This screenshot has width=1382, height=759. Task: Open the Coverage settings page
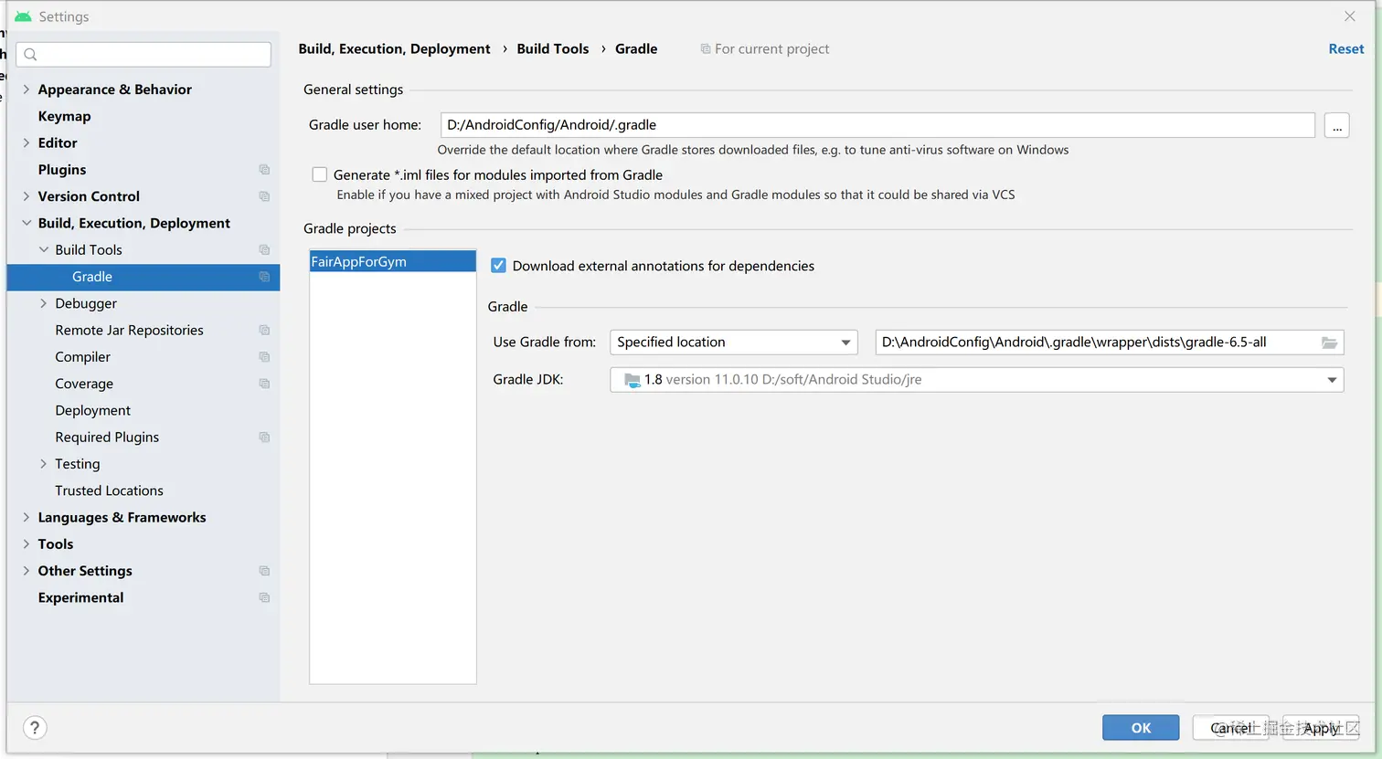(84, 384)
